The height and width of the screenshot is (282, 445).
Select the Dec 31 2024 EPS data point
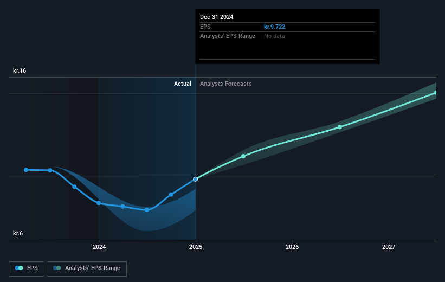click(x=195, y=179)
